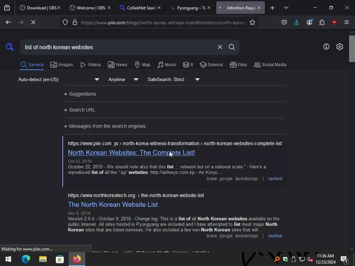The width and height of the screenshot is (355, 266).
Task: Bookmark this page with star icon
Action: coord(252,23)
